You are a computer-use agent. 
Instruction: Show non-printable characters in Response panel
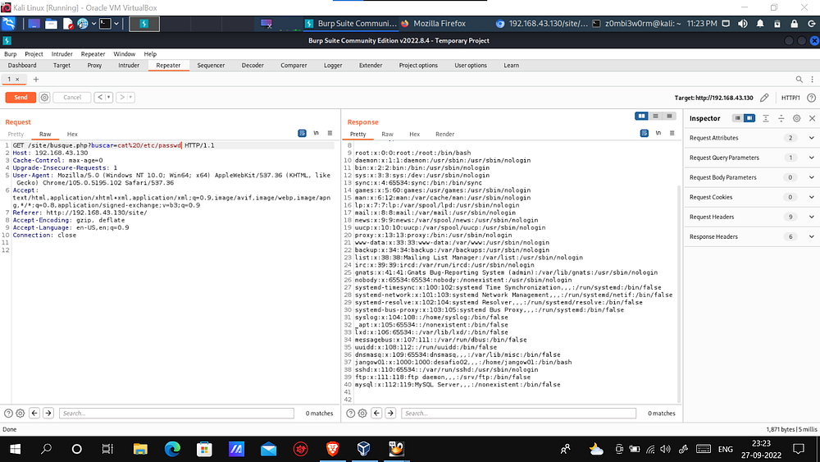click(658, 134)
